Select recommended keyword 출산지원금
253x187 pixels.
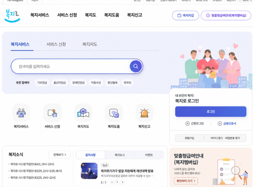(x=60, y=83)
